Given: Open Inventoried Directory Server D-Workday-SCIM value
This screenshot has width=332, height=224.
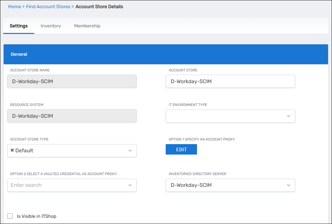Looking at the screenshot, I should (x=225, y=185).
